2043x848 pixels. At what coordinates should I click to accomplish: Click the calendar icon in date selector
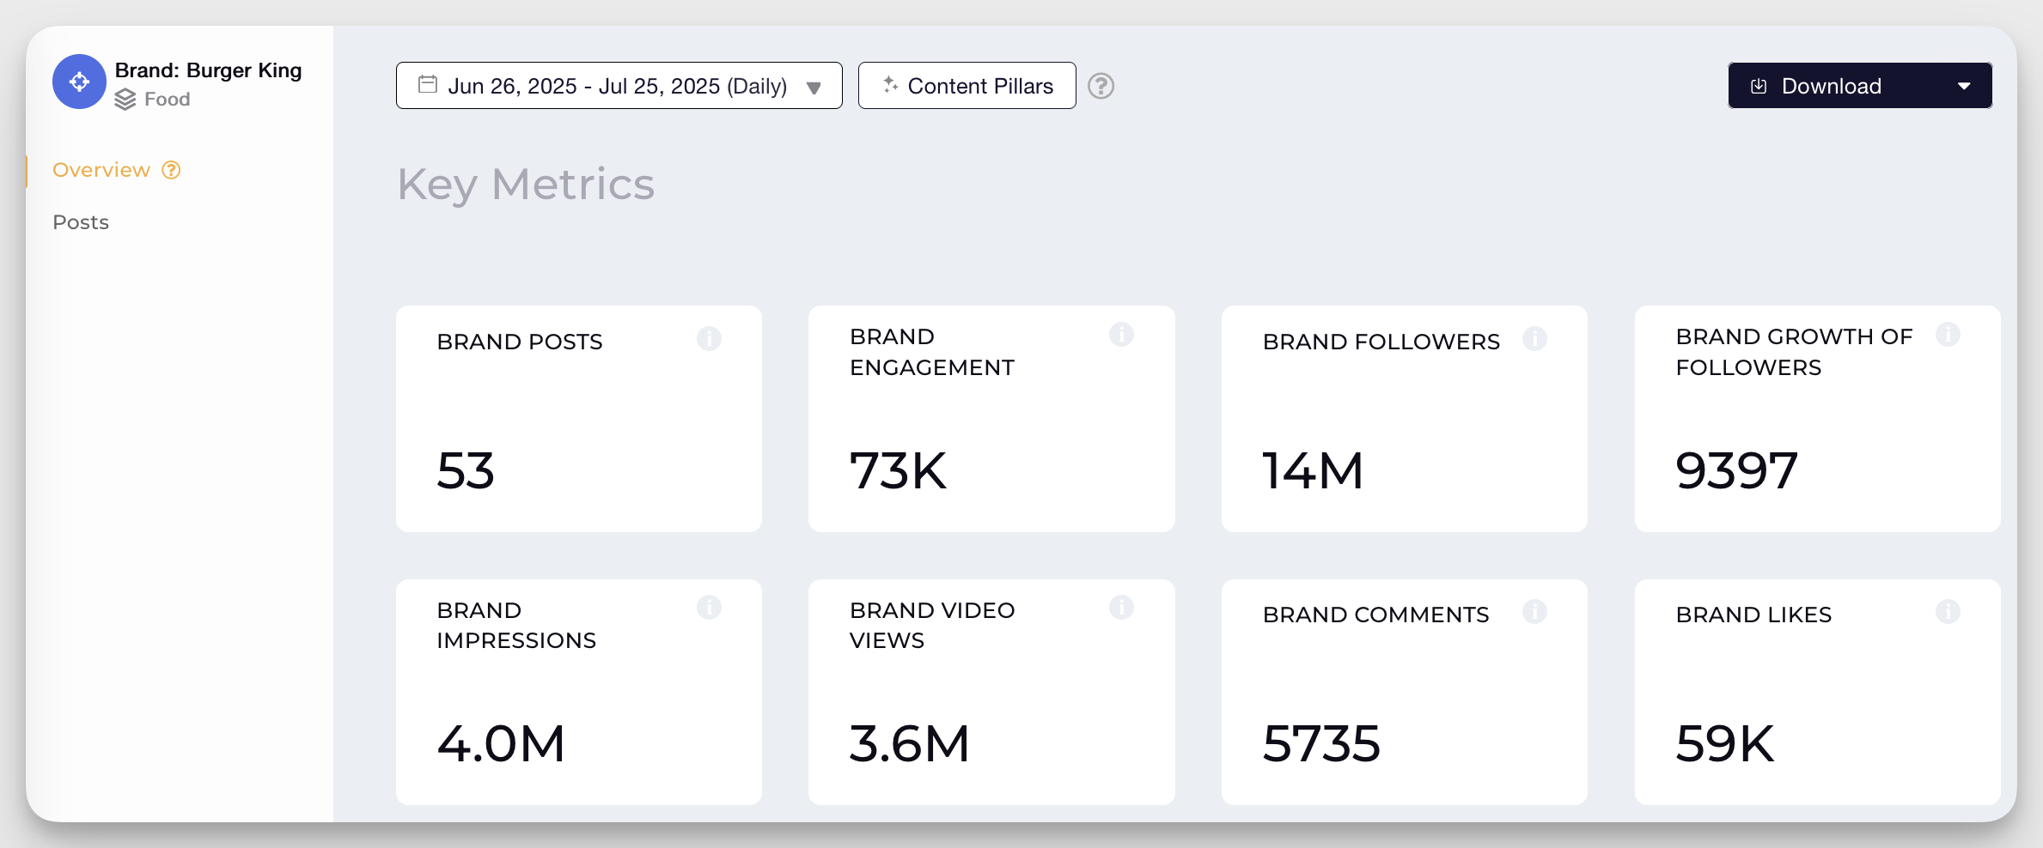pyautogui.click(x=427, y=85)
